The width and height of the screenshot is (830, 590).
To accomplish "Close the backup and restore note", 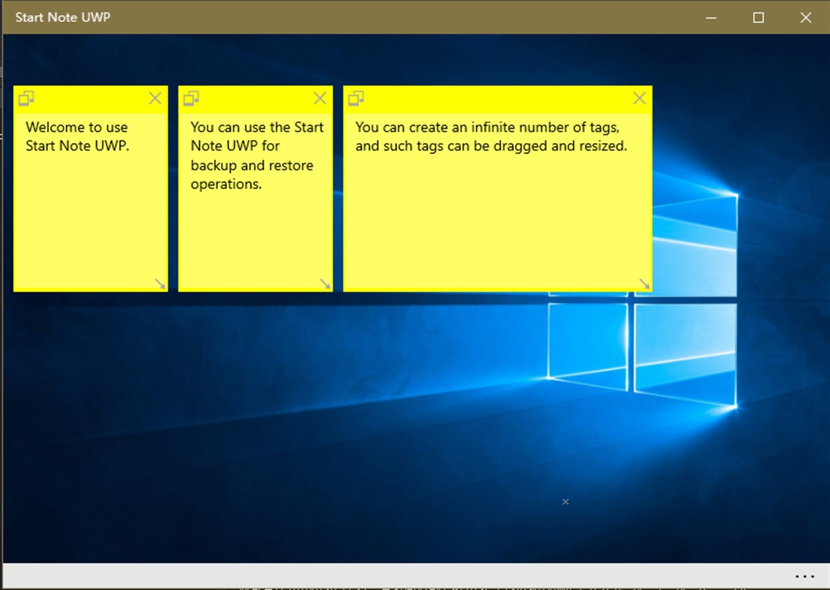I will [320, 97].
